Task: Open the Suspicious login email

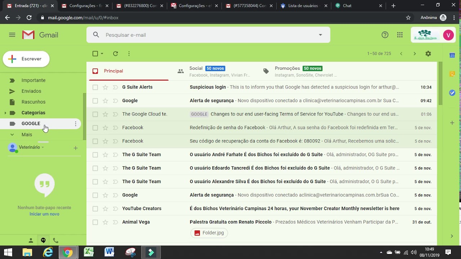Action: pyautogui.click(x=262, y=87)
